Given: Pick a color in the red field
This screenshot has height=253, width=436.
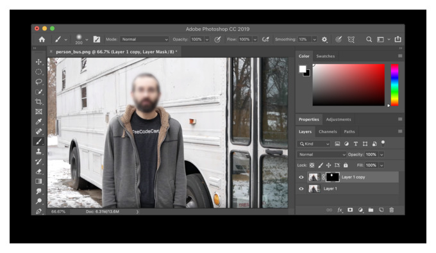Looking at the screenshot, I should click(x=349, y=85).
